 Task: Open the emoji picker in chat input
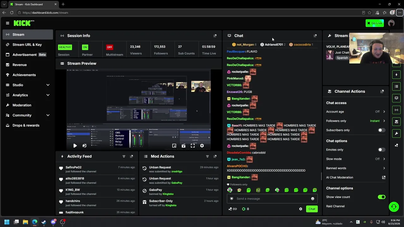(312, 199)
